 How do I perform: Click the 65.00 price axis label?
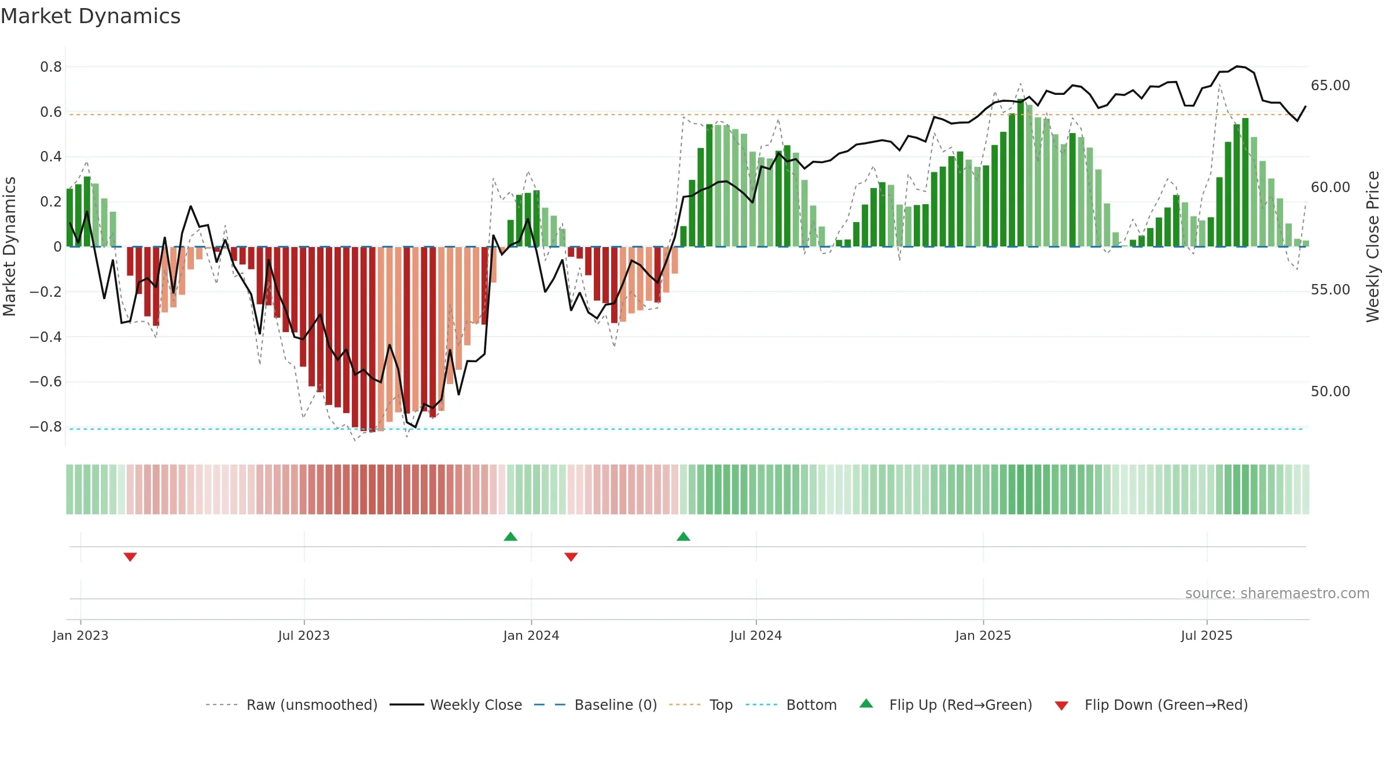tap(1331, 86)
